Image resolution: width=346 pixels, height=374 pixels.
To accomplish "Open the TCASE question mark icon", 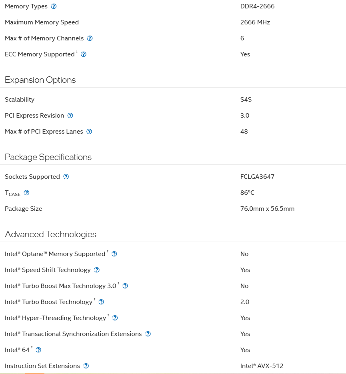I will tap(27, 193).
